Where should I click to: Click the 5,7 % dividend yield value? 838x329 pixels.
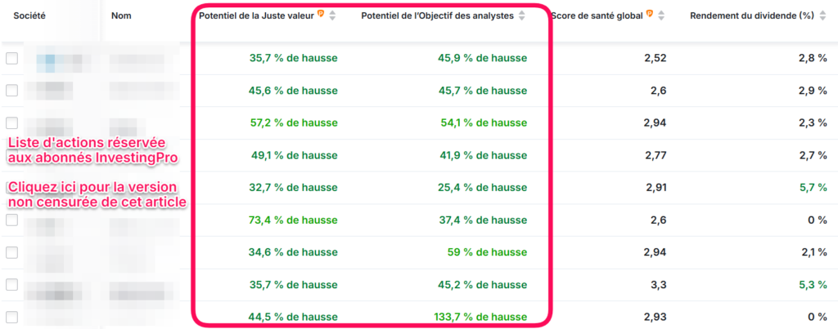[811, 187]
